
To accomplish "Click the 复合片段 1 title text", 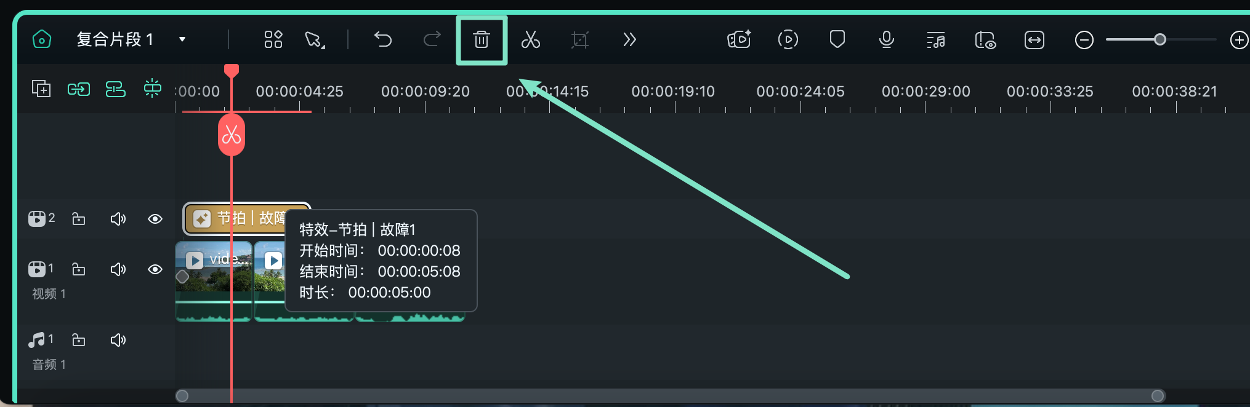I will click(115, 39).
